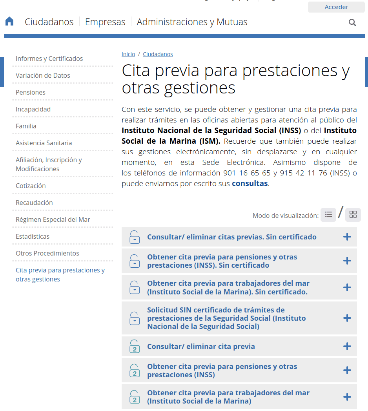368x411 pixels.
Task: Expand 'Consultar/ eliminar citas previas. Sin certificado' plus
Action: tap(347, 237)
